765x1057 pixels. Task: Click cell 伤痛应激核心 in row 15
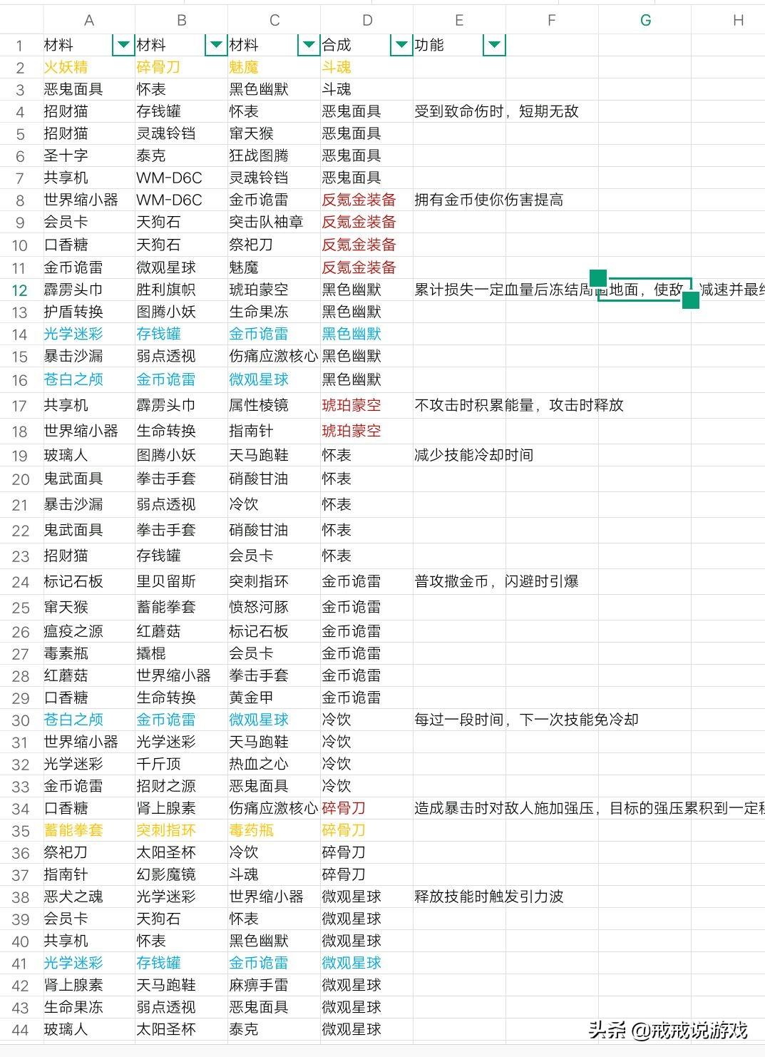tap(274, 356)
